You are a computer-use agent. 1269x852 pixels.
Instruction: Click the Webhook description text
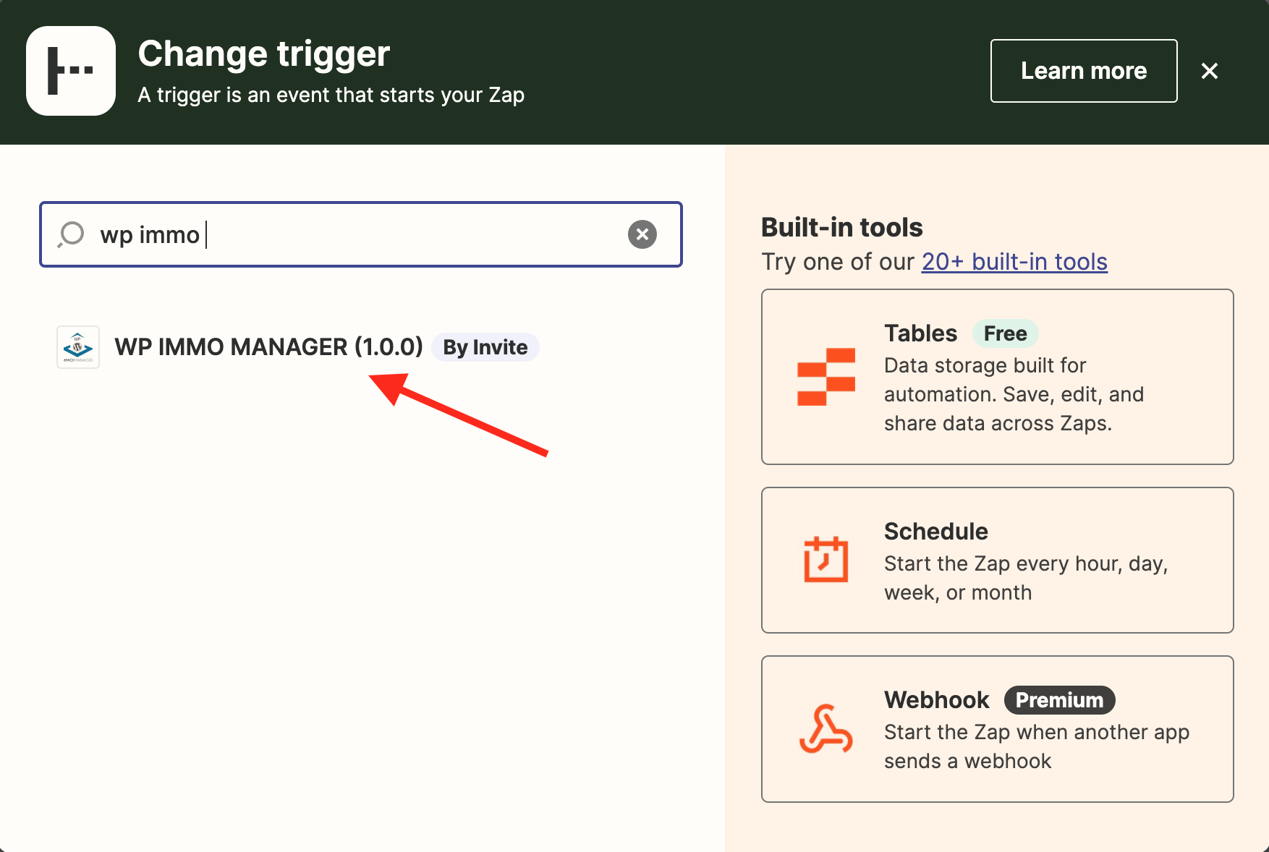pos(1036,746)
